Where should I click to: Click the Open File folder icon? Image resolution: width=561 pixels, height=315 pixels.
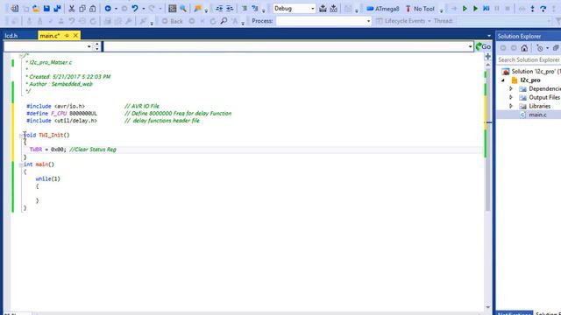(36, 8)
